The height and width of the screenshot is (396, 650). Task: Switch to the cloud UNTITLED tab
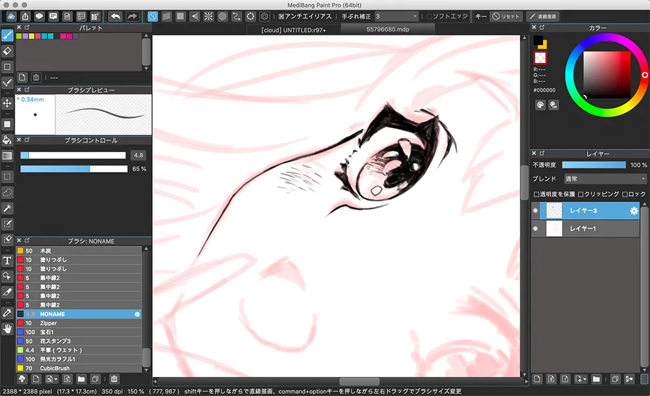coord(293,29)
